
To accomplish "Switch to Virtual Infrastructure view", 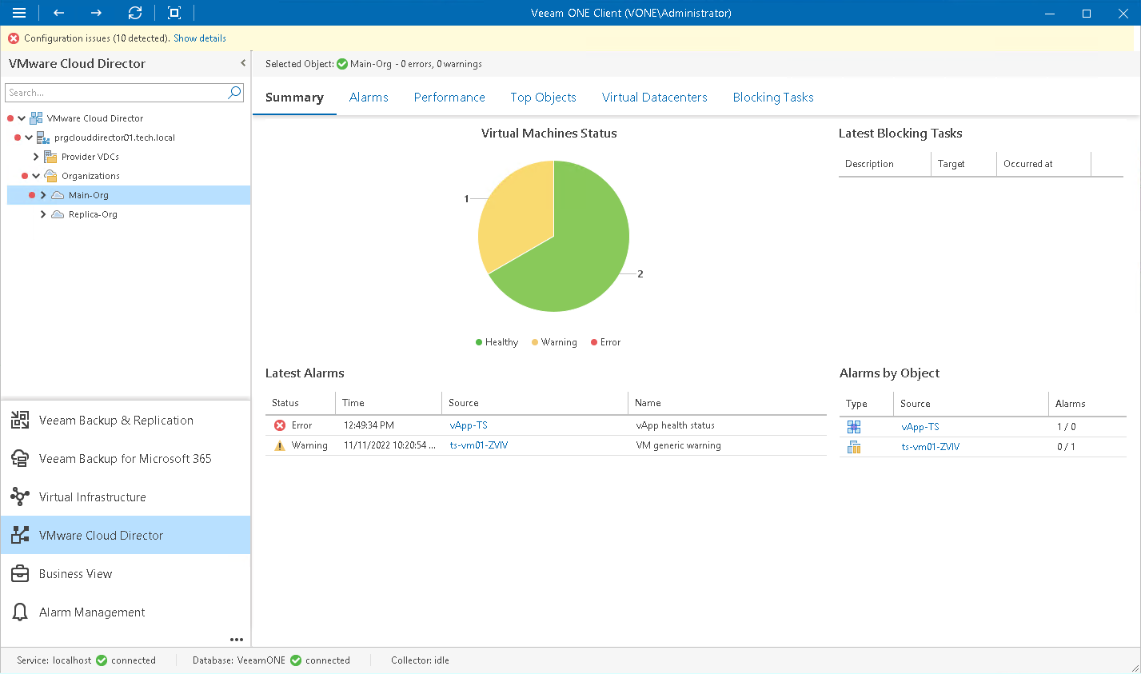I will [x=92, y=497].
